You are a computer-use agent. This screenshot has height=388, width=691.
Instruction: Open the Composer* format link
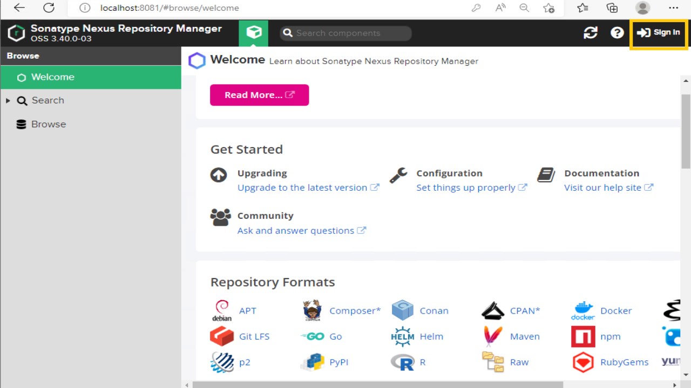pos(355,311)
